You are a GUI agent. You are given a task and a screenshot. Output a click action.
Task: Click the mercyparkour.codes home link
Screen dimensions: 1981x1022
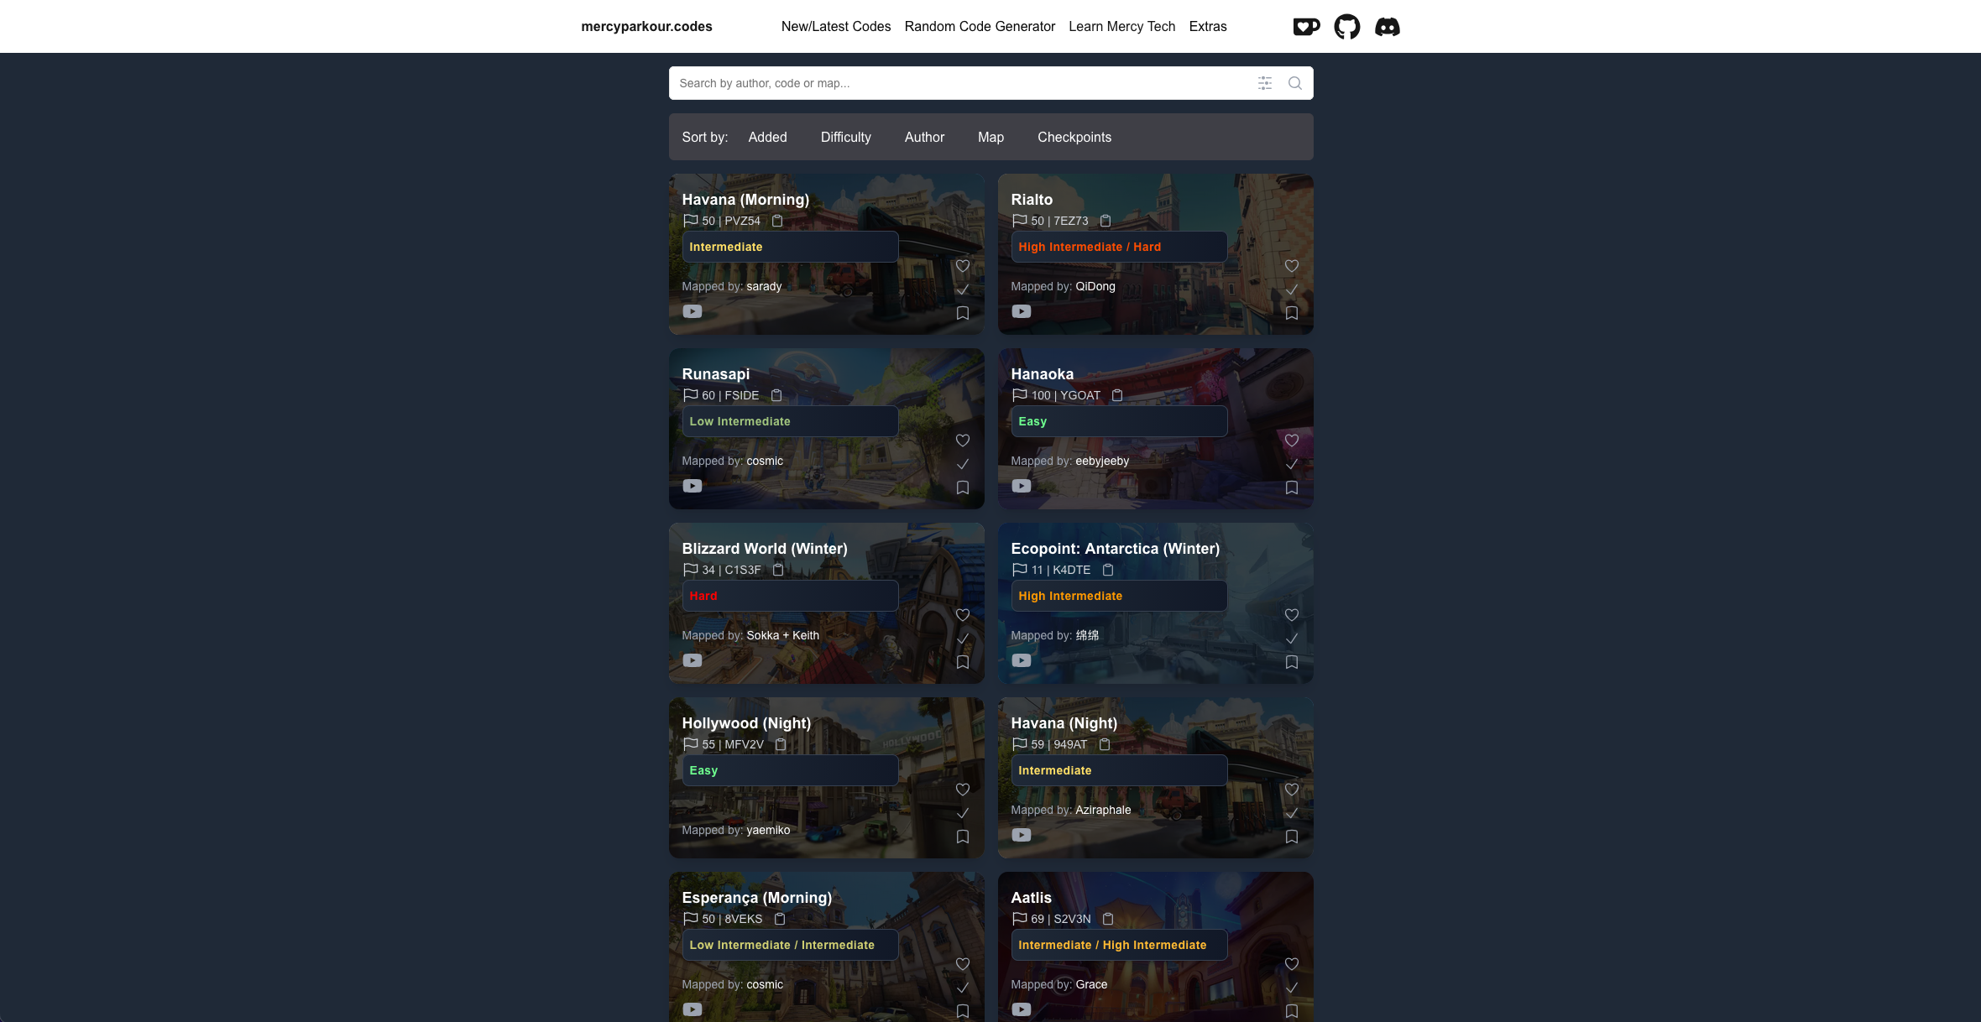pyautogui.click(x=646, y=27)
